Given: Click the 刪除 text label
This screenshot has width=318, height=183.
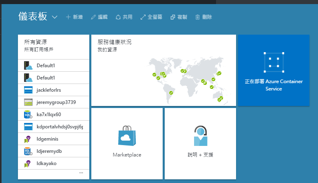Looking at the screenshot, I should click(x=207, y=17).
